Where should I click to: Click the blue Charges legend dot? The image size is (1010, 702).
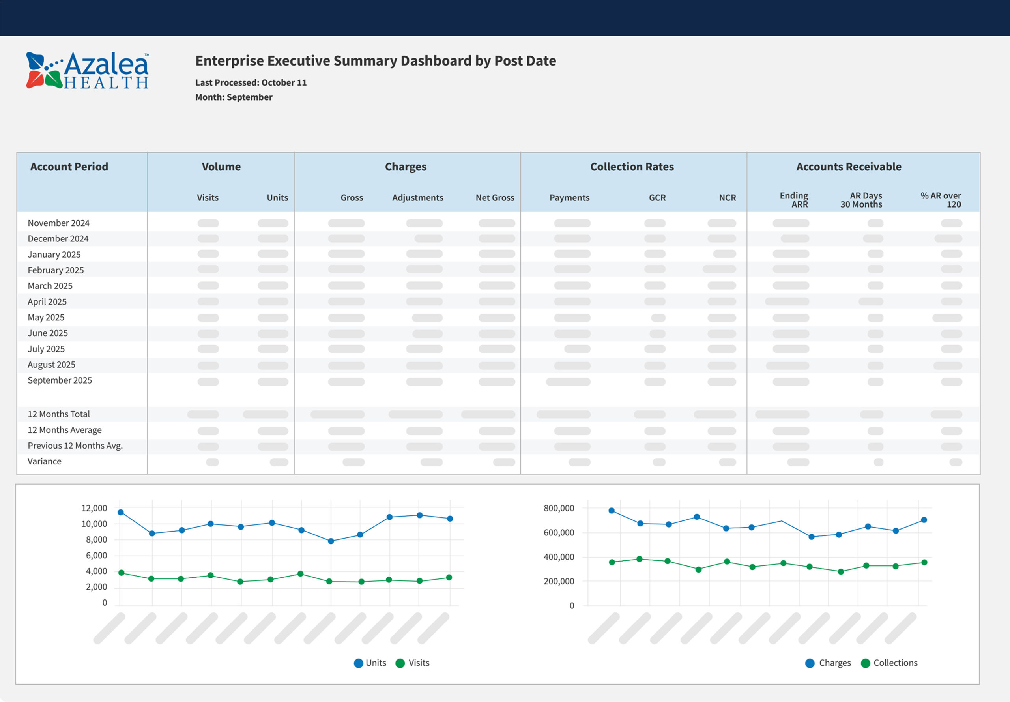point(810,663)
